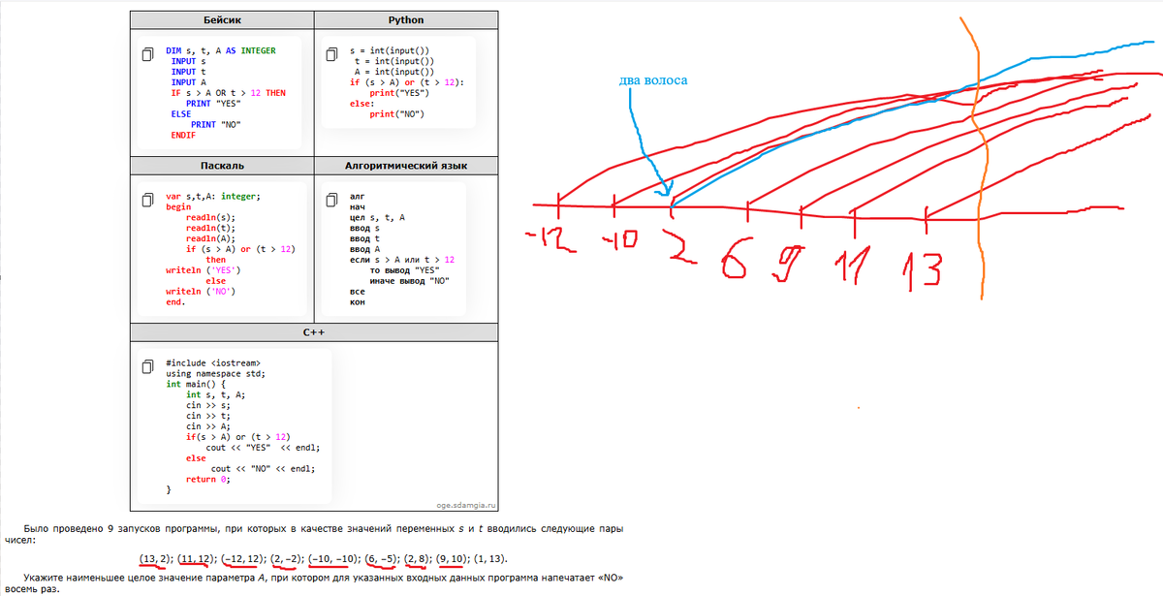The image size is (1163, 596).
Task: Click the pair (–12, 12) in the list
Action: [242, 560]
